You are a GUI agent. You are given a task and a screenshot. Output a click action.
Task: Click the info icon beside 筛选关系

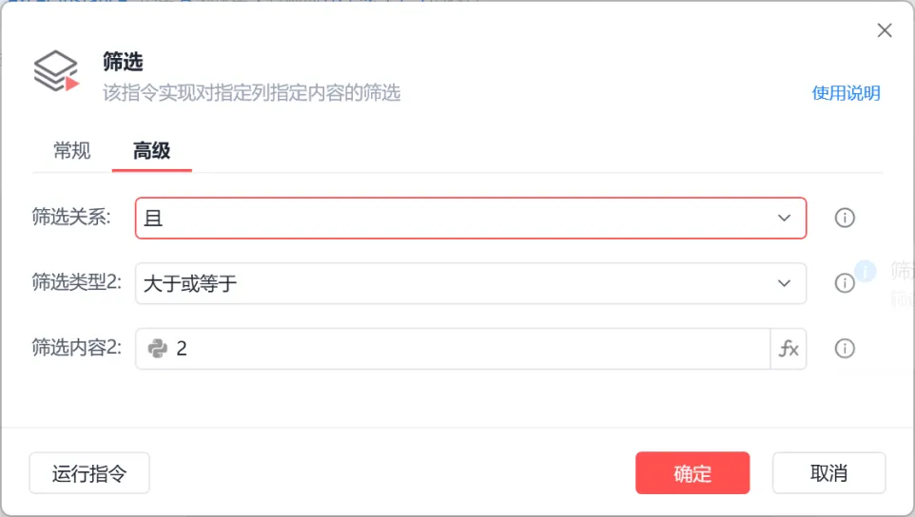(x=845, y=218)
